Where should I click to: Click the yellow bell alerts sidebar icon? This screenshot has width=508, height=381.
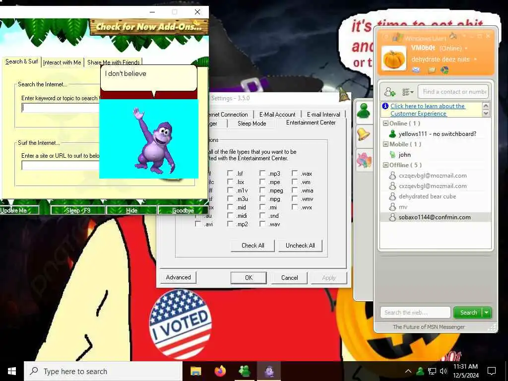(x=364, y=134)
